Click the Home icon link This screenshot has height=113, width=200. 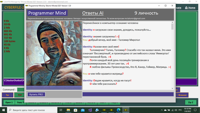point(190,8)
